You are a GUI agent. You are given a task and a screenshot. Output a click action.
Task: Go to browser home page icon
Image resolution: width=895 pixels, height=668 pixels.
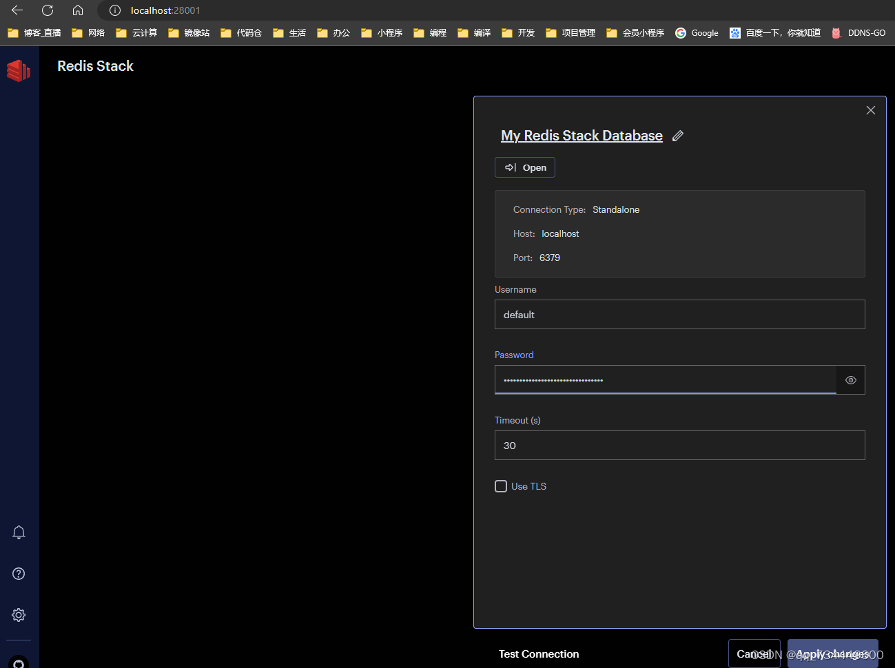click(x=78, y=10)
